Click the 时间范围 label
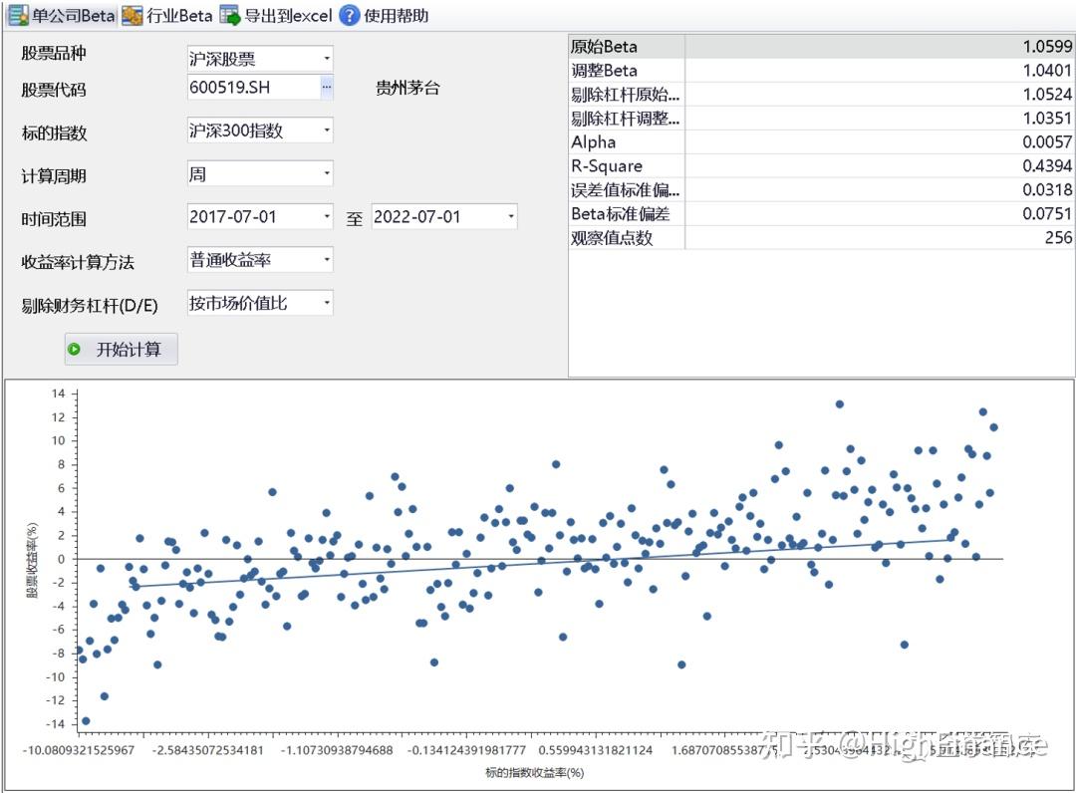The image size is (1076, 793). 54,219
